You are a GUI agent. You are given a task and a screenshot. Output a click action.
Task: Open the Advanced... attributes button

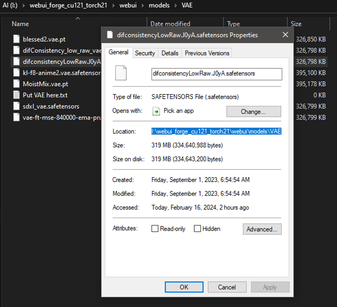point(262,229)
